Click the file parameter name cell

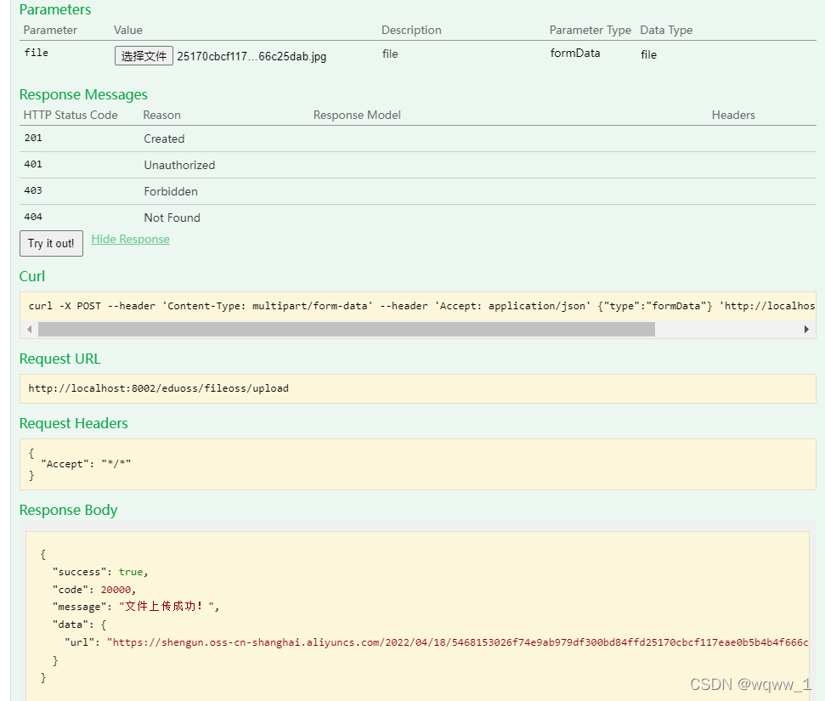point(37,53)
